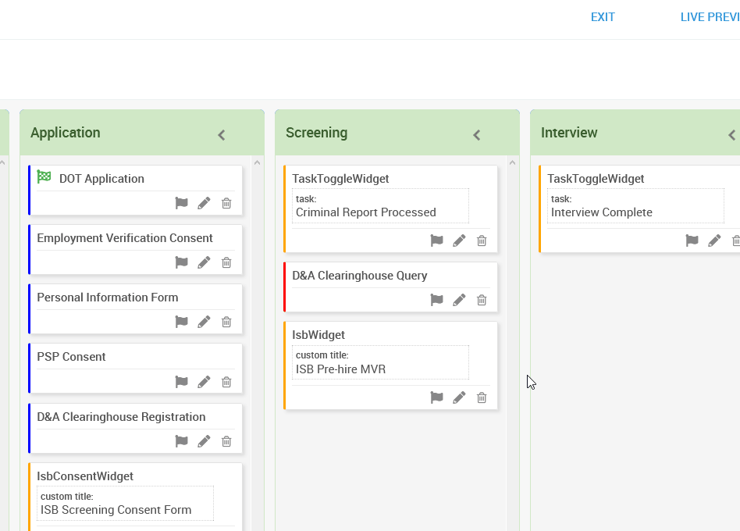Edit the D&A Clearinghouse Query card
This screenshot has width=740, height=531.
(x=459, y=300)
